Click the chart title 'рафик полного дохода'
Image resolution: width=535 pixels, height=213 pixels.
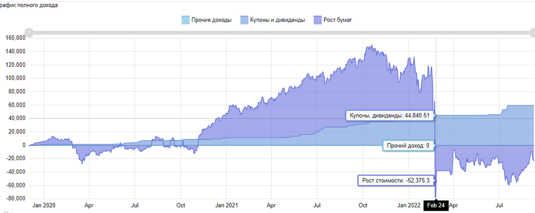coord(29,5)
